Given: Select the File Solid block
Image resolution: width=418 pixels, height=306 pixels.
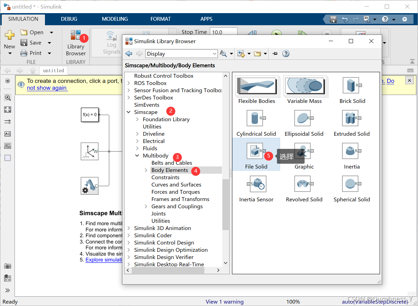Looking at the screenshot, I should 256,154.
